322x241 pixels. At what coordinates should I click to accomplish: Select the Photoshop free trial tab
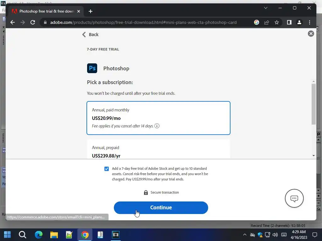tap(46, 11)
